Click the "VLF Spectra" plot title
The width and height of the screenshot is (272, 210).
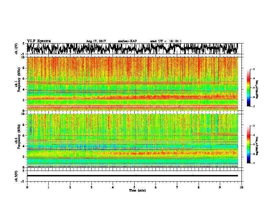pyautogui.click(x=39, y=41)
